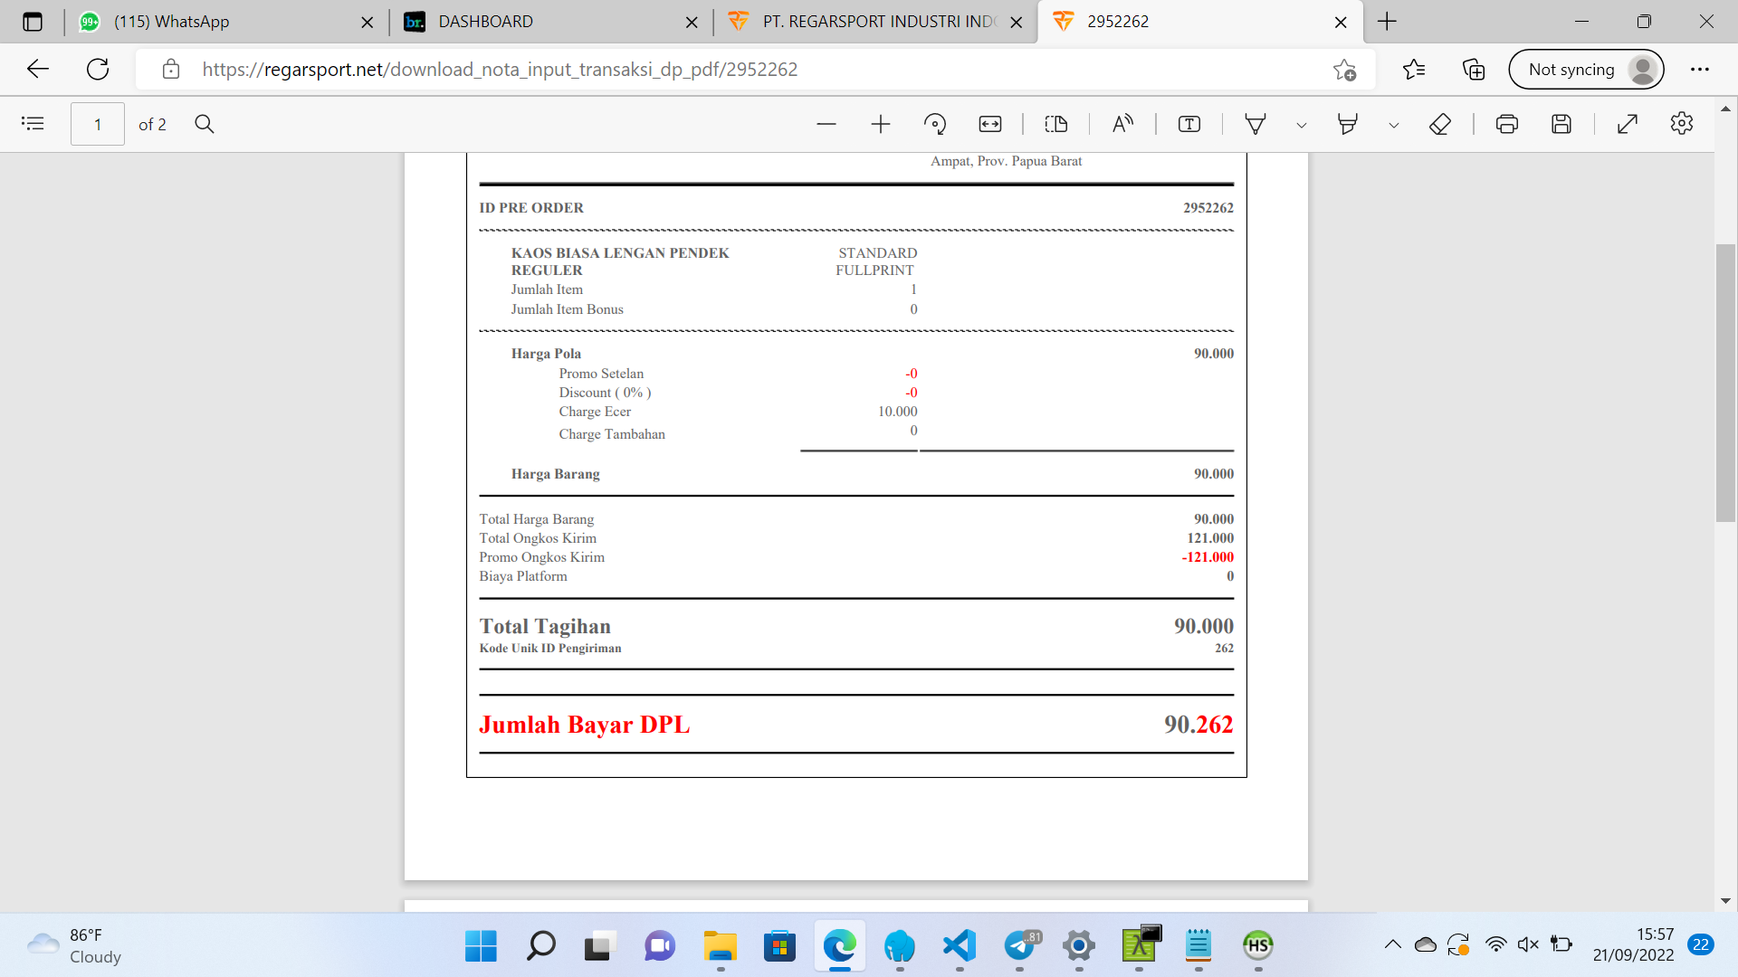The image size is (1738, 977).
Task: Click scrollbar up arrow
Action: pyautogui.click(x=1725, y=109)
